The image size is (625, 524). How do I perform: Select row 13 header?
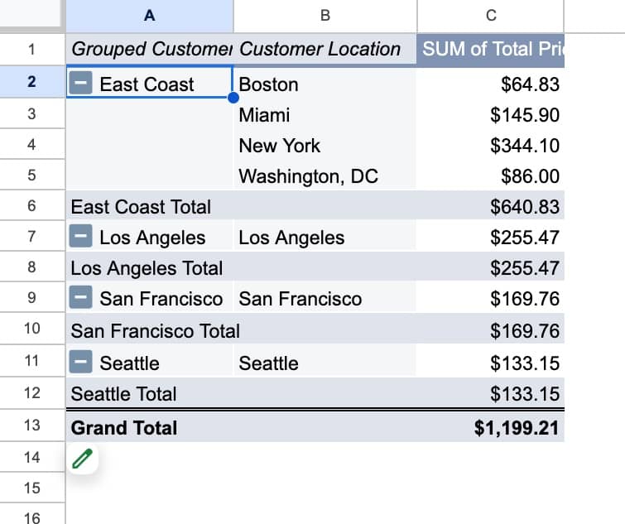(x=32, y=425)
